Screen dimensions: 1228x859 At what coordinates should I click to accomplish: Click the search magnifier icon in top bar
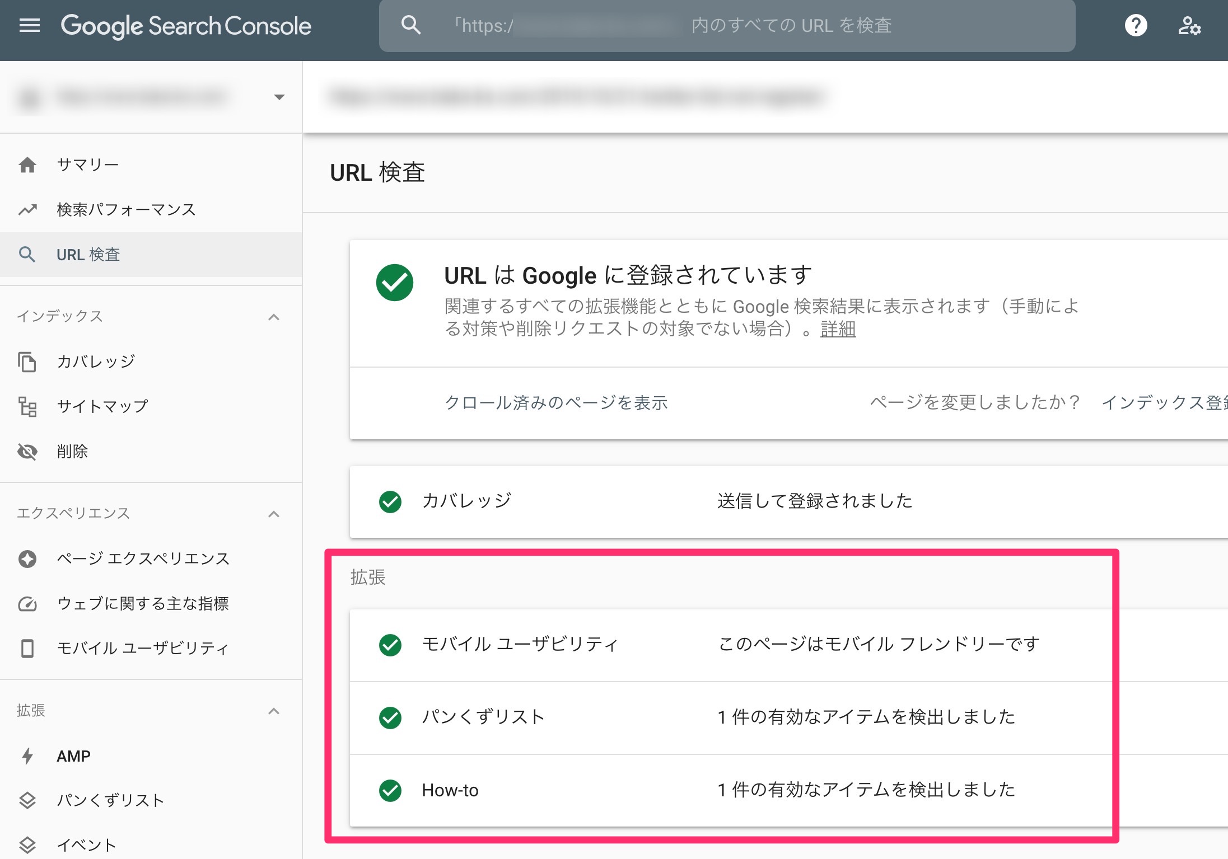(411, 25)
